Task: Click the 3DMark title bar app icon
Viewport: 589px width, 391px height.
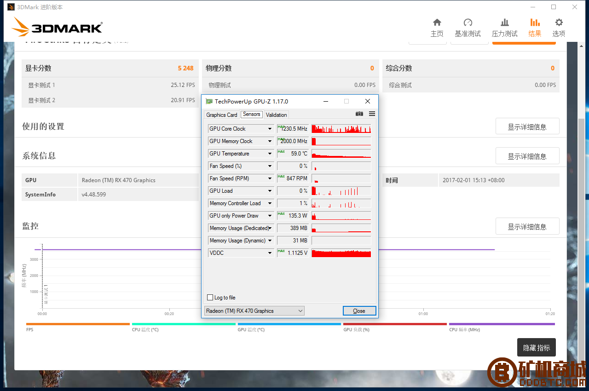Action: [x=11, y=7]
